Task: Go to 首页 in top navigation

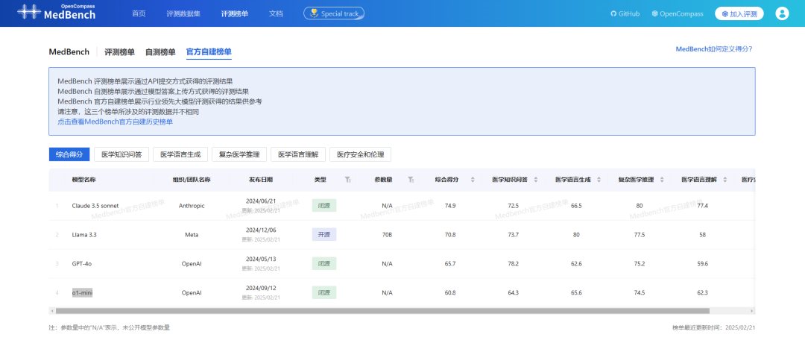Action: click(139, 14)
